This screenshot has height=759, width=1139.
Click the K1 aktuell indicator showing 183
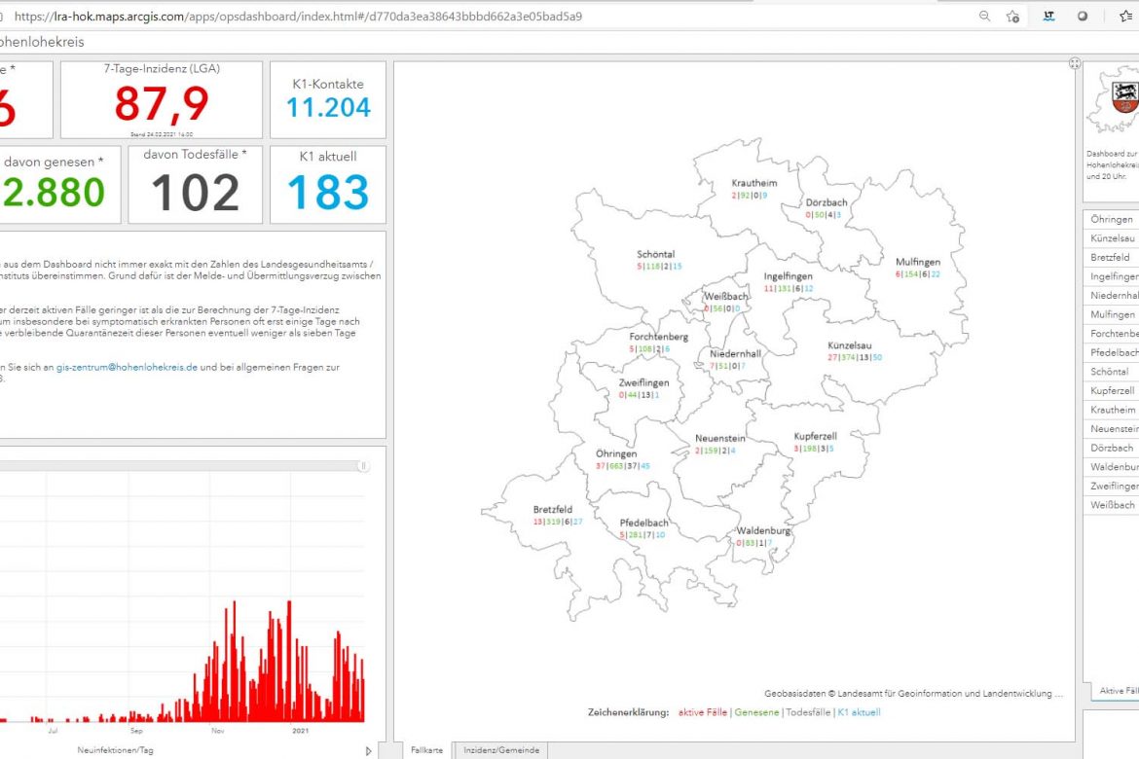pyautogui.click(x=328, y=185)
